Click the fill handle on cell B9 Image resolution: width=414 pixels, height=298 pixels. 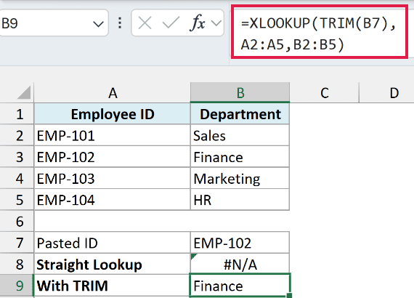coord(289,295)
